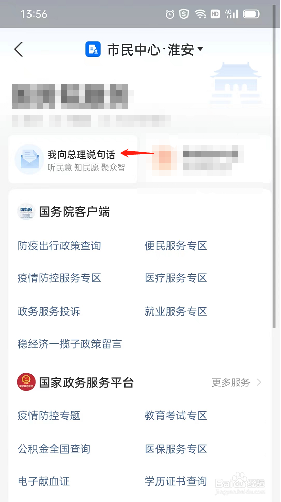The width and height of the screenshot is (281, 502).
Task: Open the envelope icon for 我向总理说句话
Action: [x=29, y=159]
